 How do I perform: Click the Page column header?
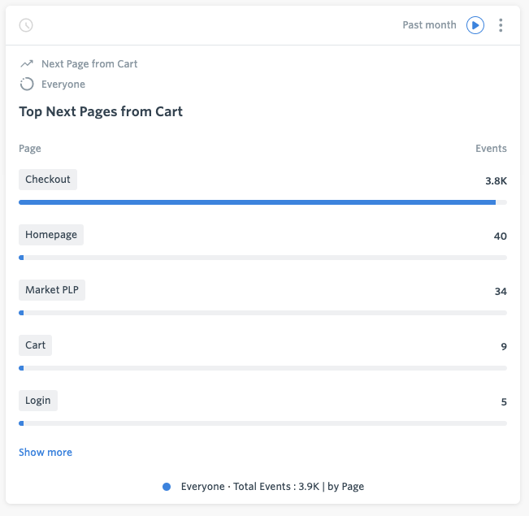point(30,149)
